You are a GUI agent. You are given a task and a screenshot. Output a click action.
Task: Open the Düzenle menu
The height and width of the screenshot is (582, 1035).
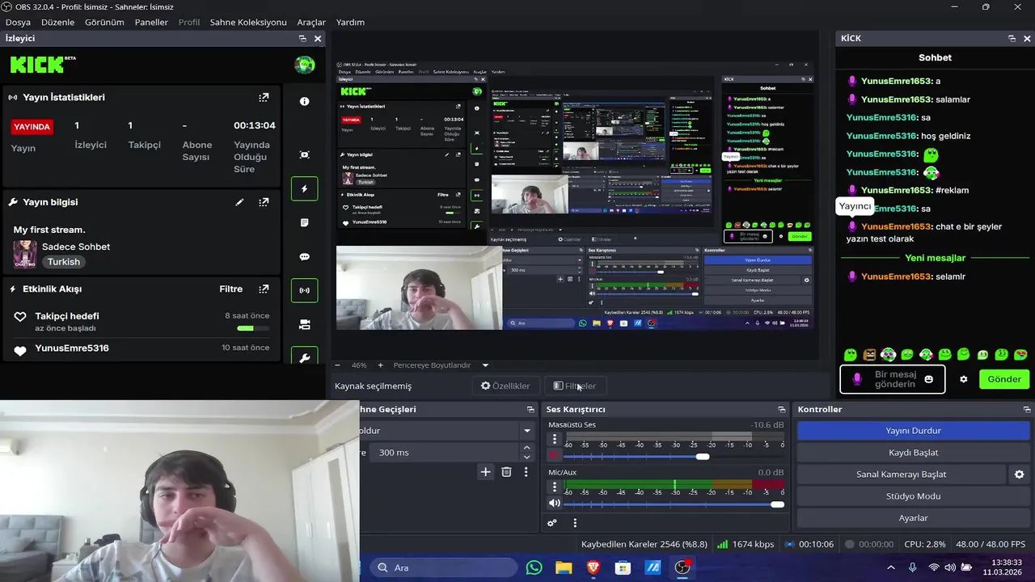[57, 22]
